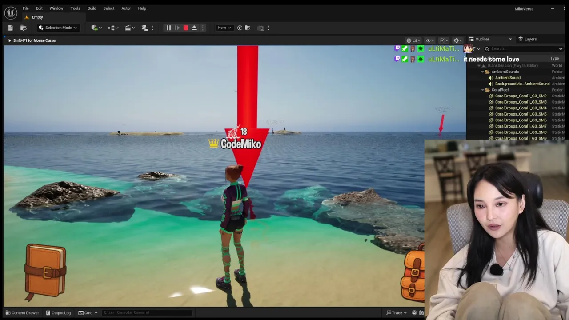Open the Output Log
Viewport: 569px width, 320px height.
pyautogui.click(x=58, y=313)
